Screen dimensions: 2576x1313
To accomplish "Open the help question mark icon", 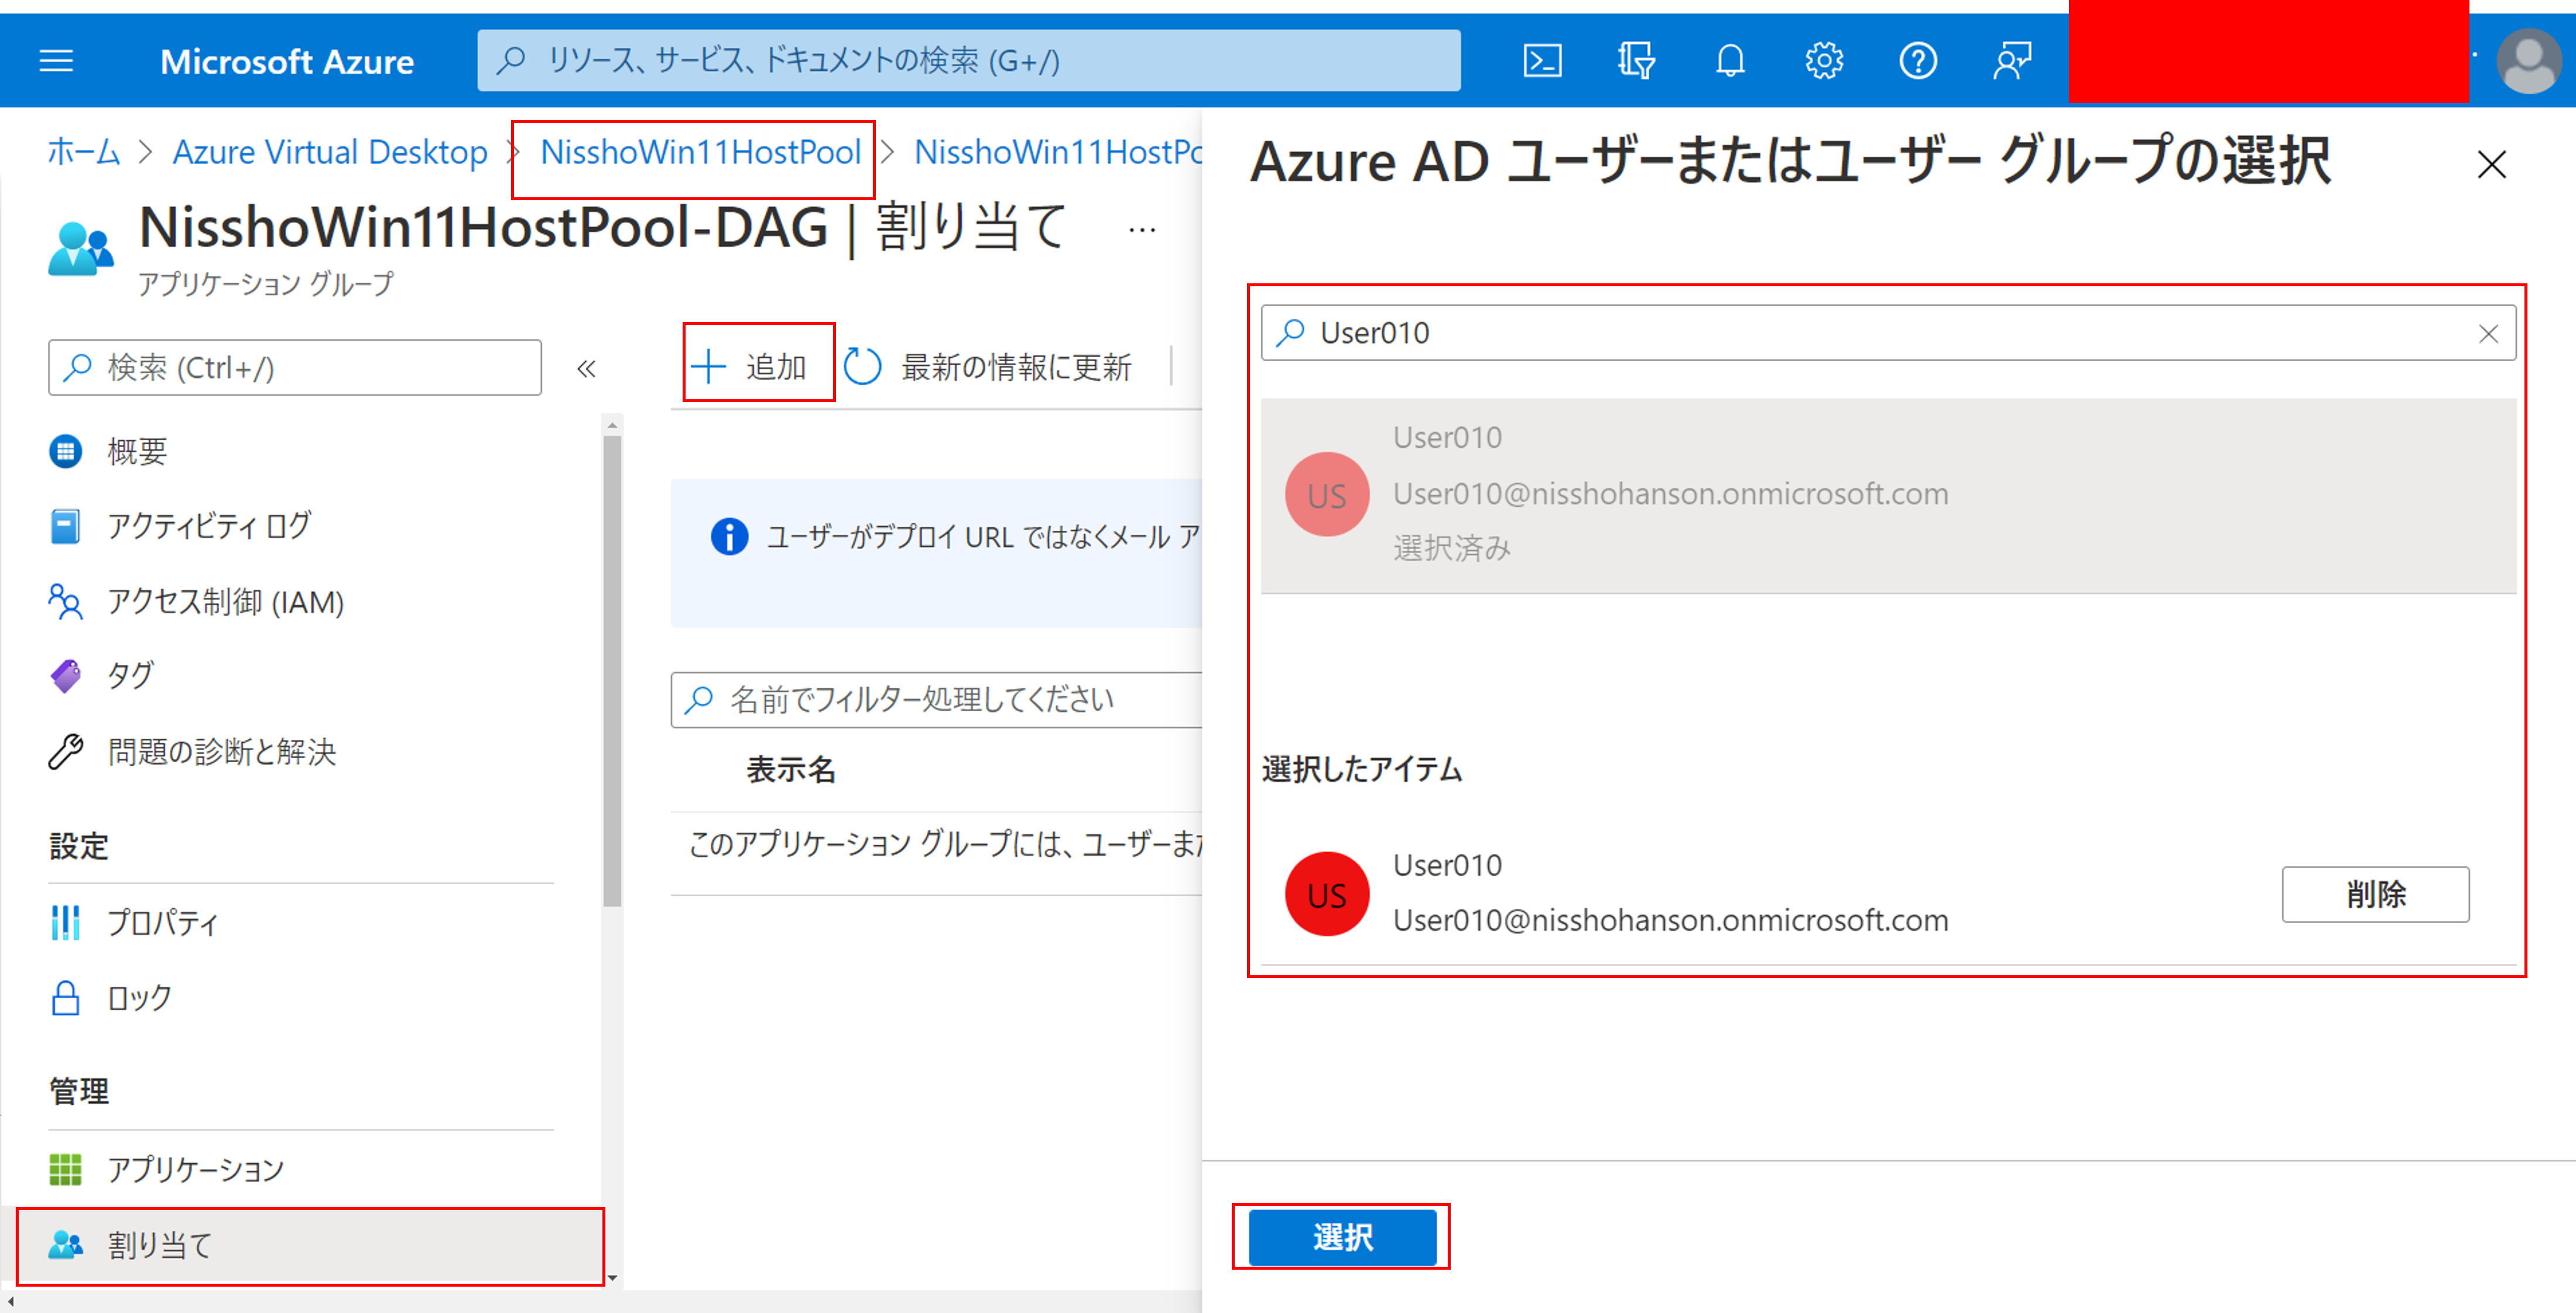I will click(x=1917, y=61).
